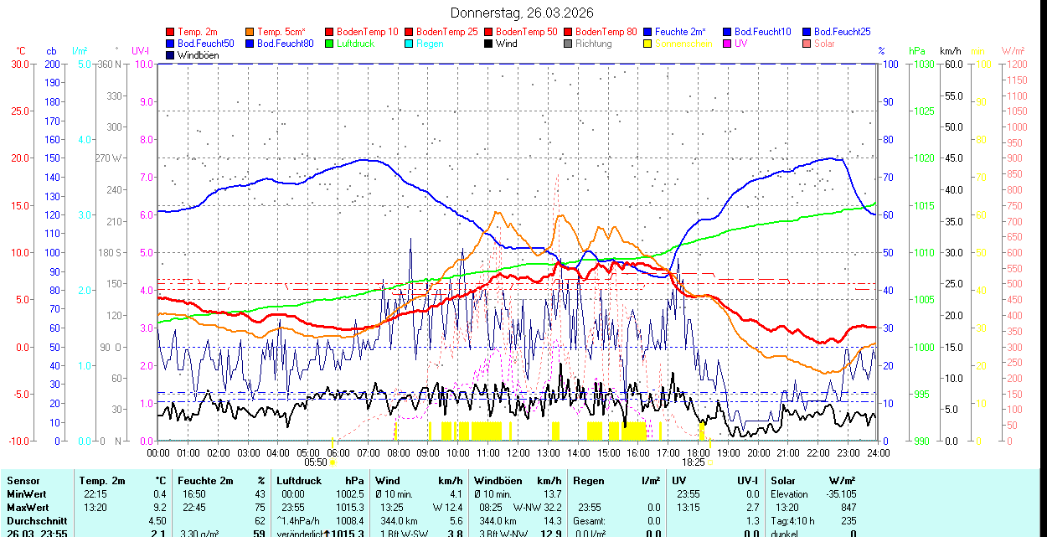Click the red Temp. 2m legend swatch

point(171,32)
